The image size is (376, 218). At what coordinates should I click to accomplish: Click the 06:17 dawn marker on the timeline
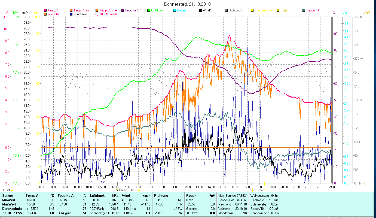[123, 190]
